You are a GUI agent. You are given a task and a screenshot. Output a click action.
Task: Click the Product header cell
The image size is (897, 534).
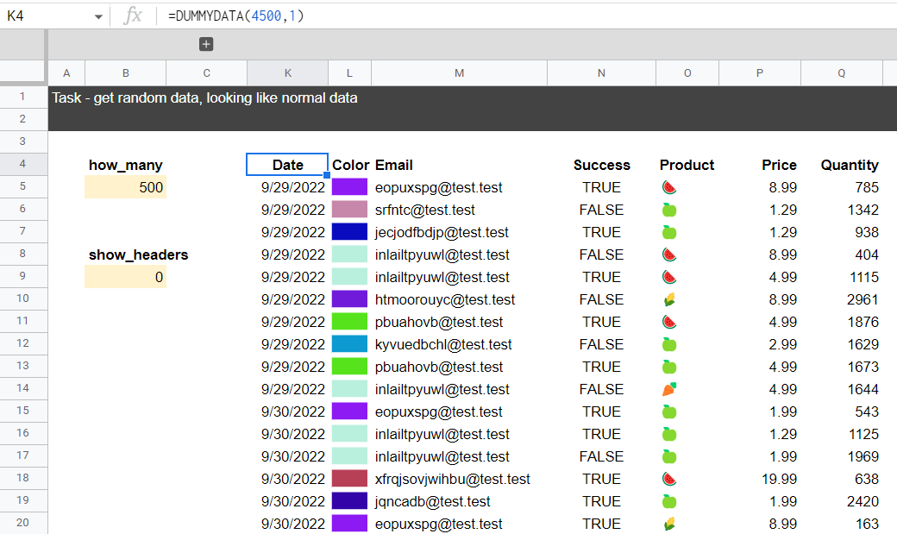click(x=687, y=165)
